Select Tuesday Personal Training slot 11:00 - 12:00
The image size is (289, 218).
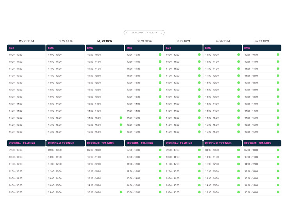point(66,164)
